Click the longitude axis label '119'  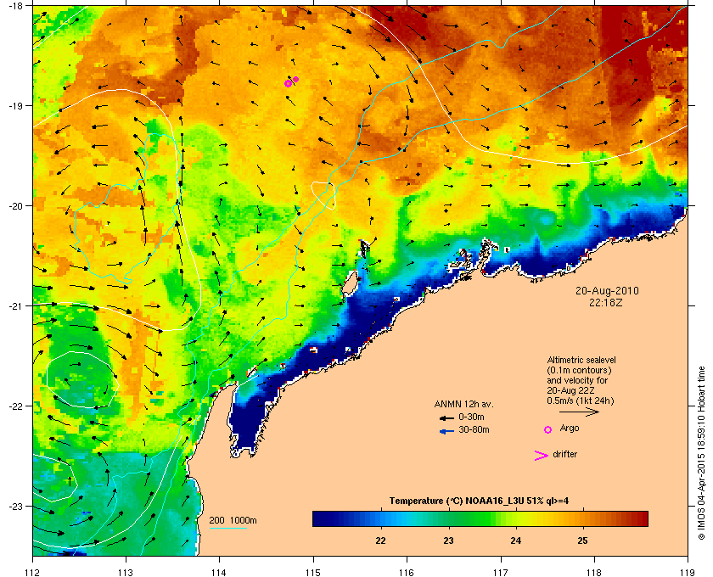(688, 572)
